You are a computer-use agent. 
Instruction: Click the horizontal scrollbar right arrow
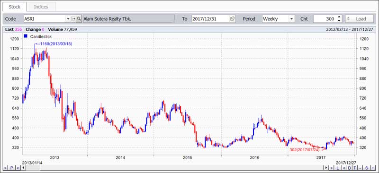point(326,168)
